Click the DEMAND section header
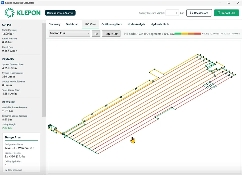Image resolution: width=242 pixels, height=175 pixels. tap(8, 59)
